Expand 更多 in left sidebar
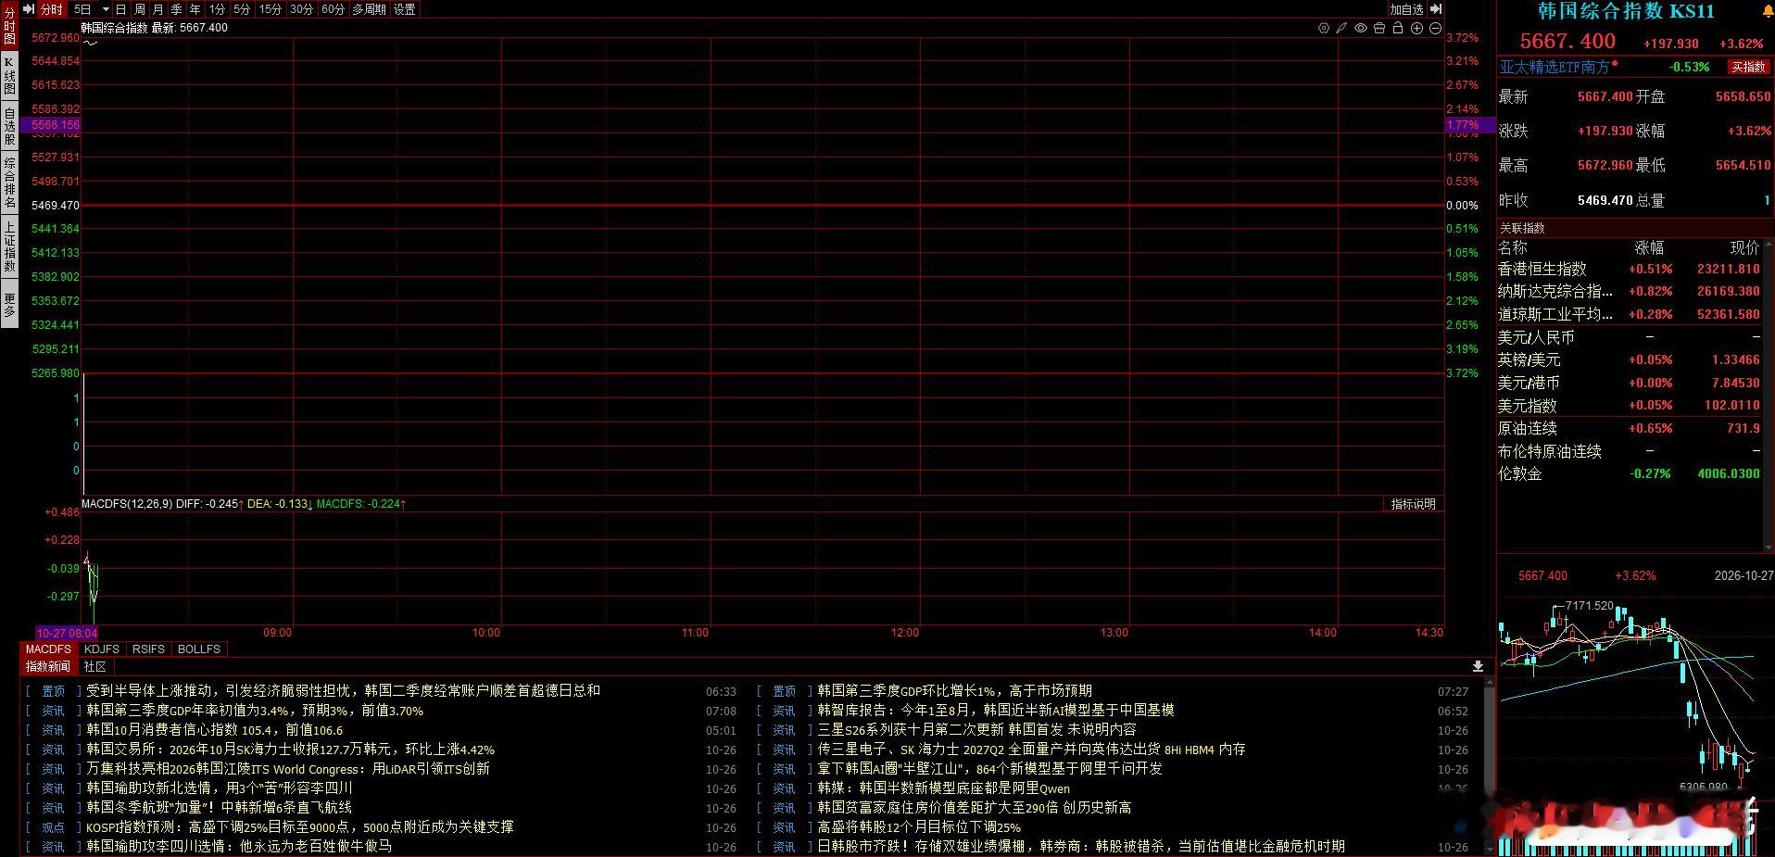The width and height of the screenshot is (1775, 857). [9, 304]
